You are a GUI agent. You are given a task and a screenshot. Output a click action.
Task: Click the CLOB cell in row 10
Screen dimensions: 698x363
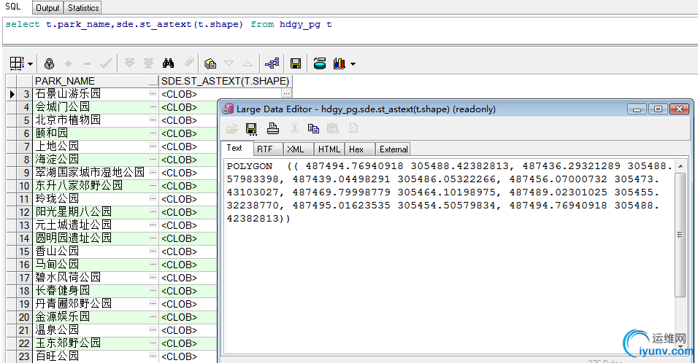tap(188, 186)
